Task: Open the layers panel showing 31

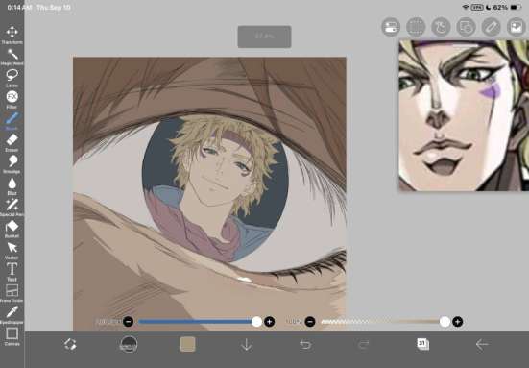Action: [x=422, y=344]
